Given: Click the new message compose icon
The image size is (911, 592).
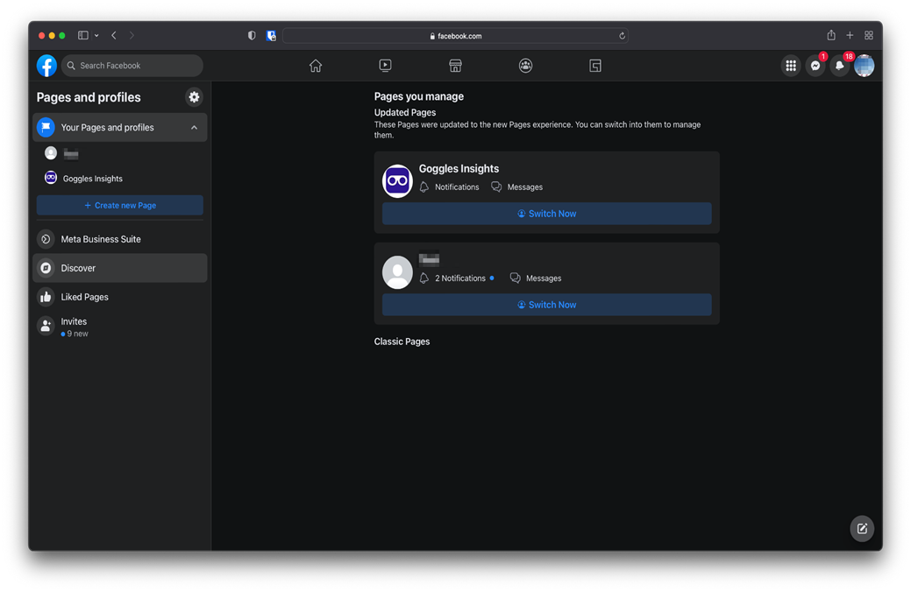Looking at the screenshot, I should (862, 528).
